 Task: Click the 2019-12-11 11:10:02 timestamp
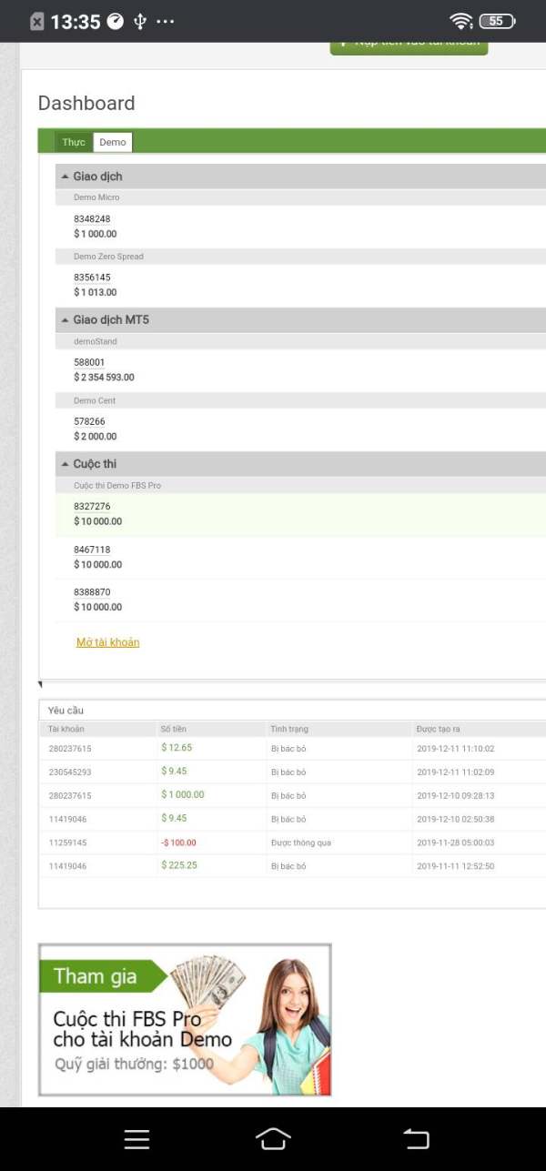[x=456, y=749]
